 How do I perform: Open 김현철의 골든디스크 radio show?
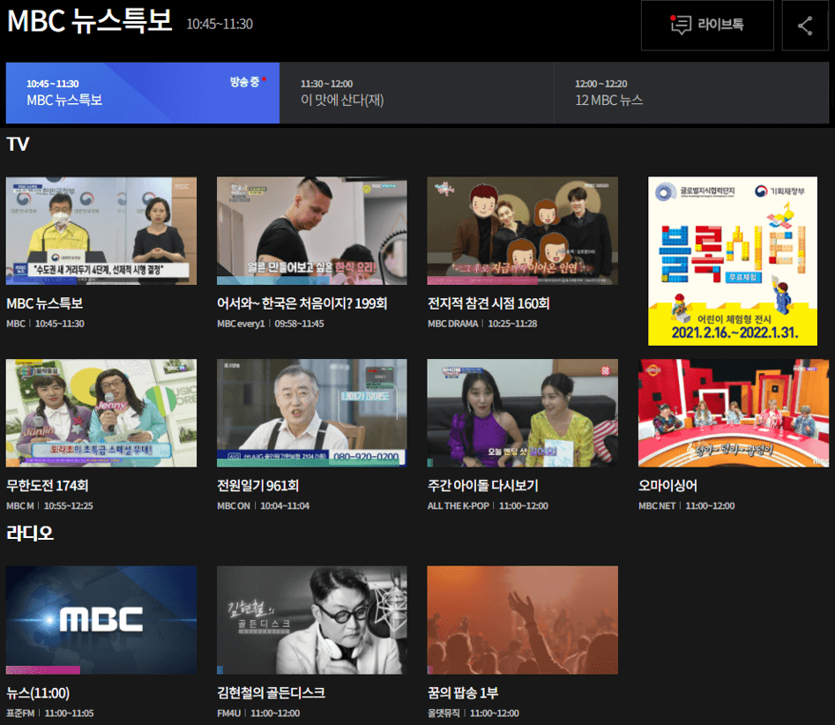[x=310, y=619]
